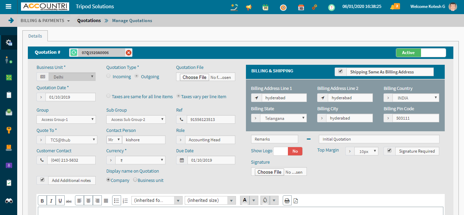Click the green refresh quotation number icon
464x215 pixels.
coord(74,53)
